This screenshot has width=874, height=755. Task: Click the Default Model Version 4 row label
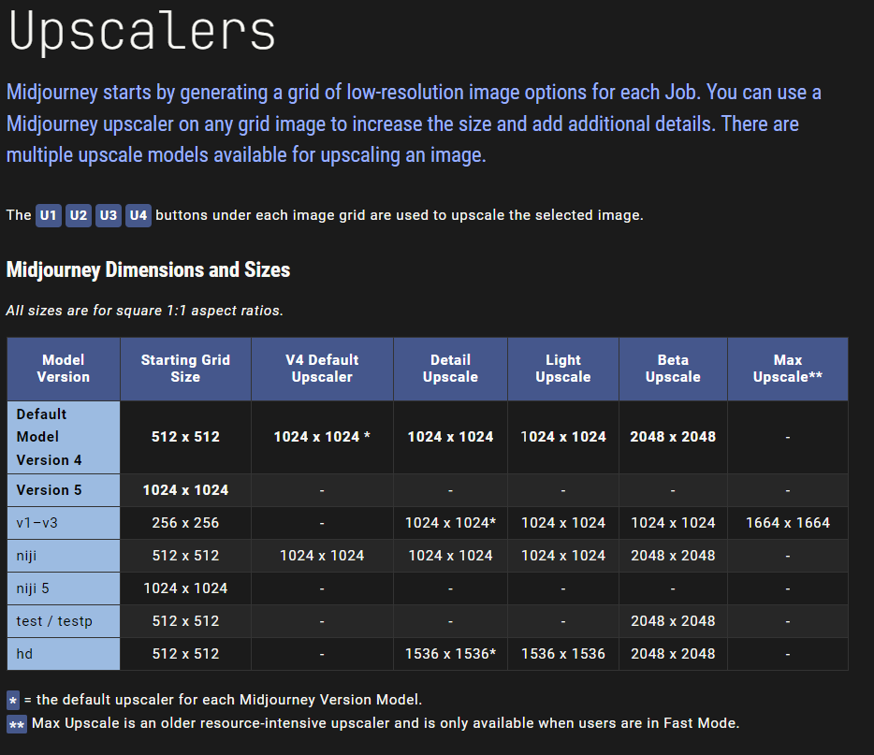(64, 438)
